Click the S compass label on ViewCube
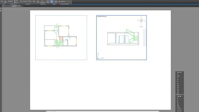 click(141, 24)
